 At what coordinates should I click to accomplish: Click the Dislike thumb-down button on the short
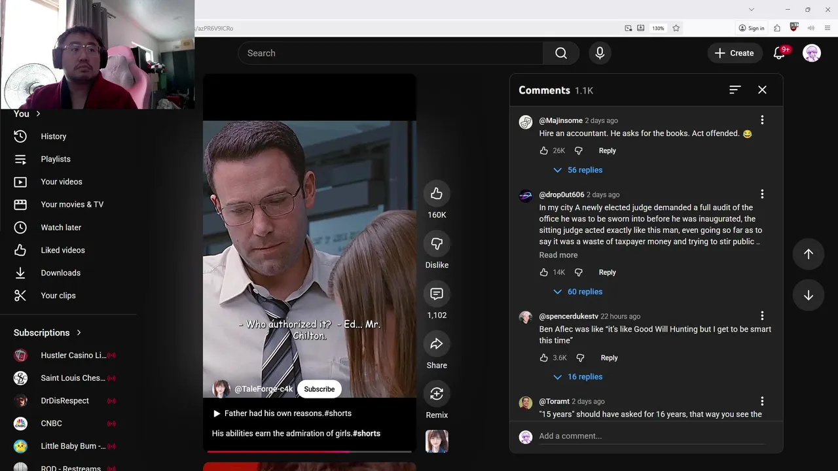(437, 244)
